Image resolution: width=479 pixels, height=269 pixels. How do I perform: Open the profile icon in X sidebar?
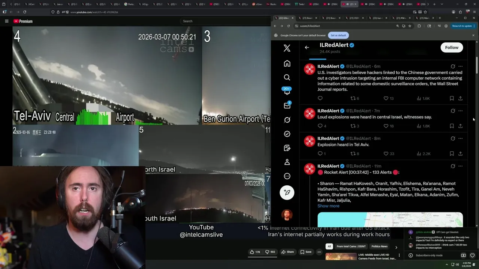pyautogui.click(x=287, y=162)
